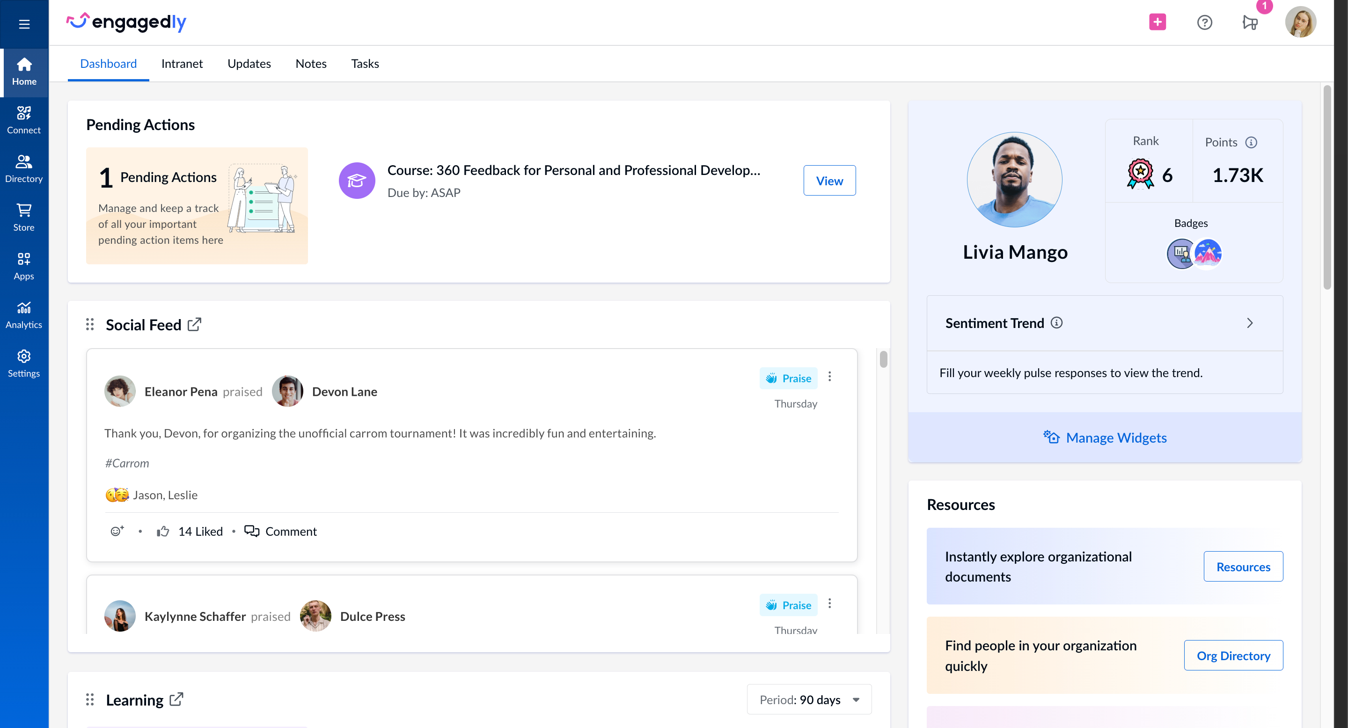Click View on the 360 Feedback course
Viewport: 1348px width, 728px height.
pos(829,181)
